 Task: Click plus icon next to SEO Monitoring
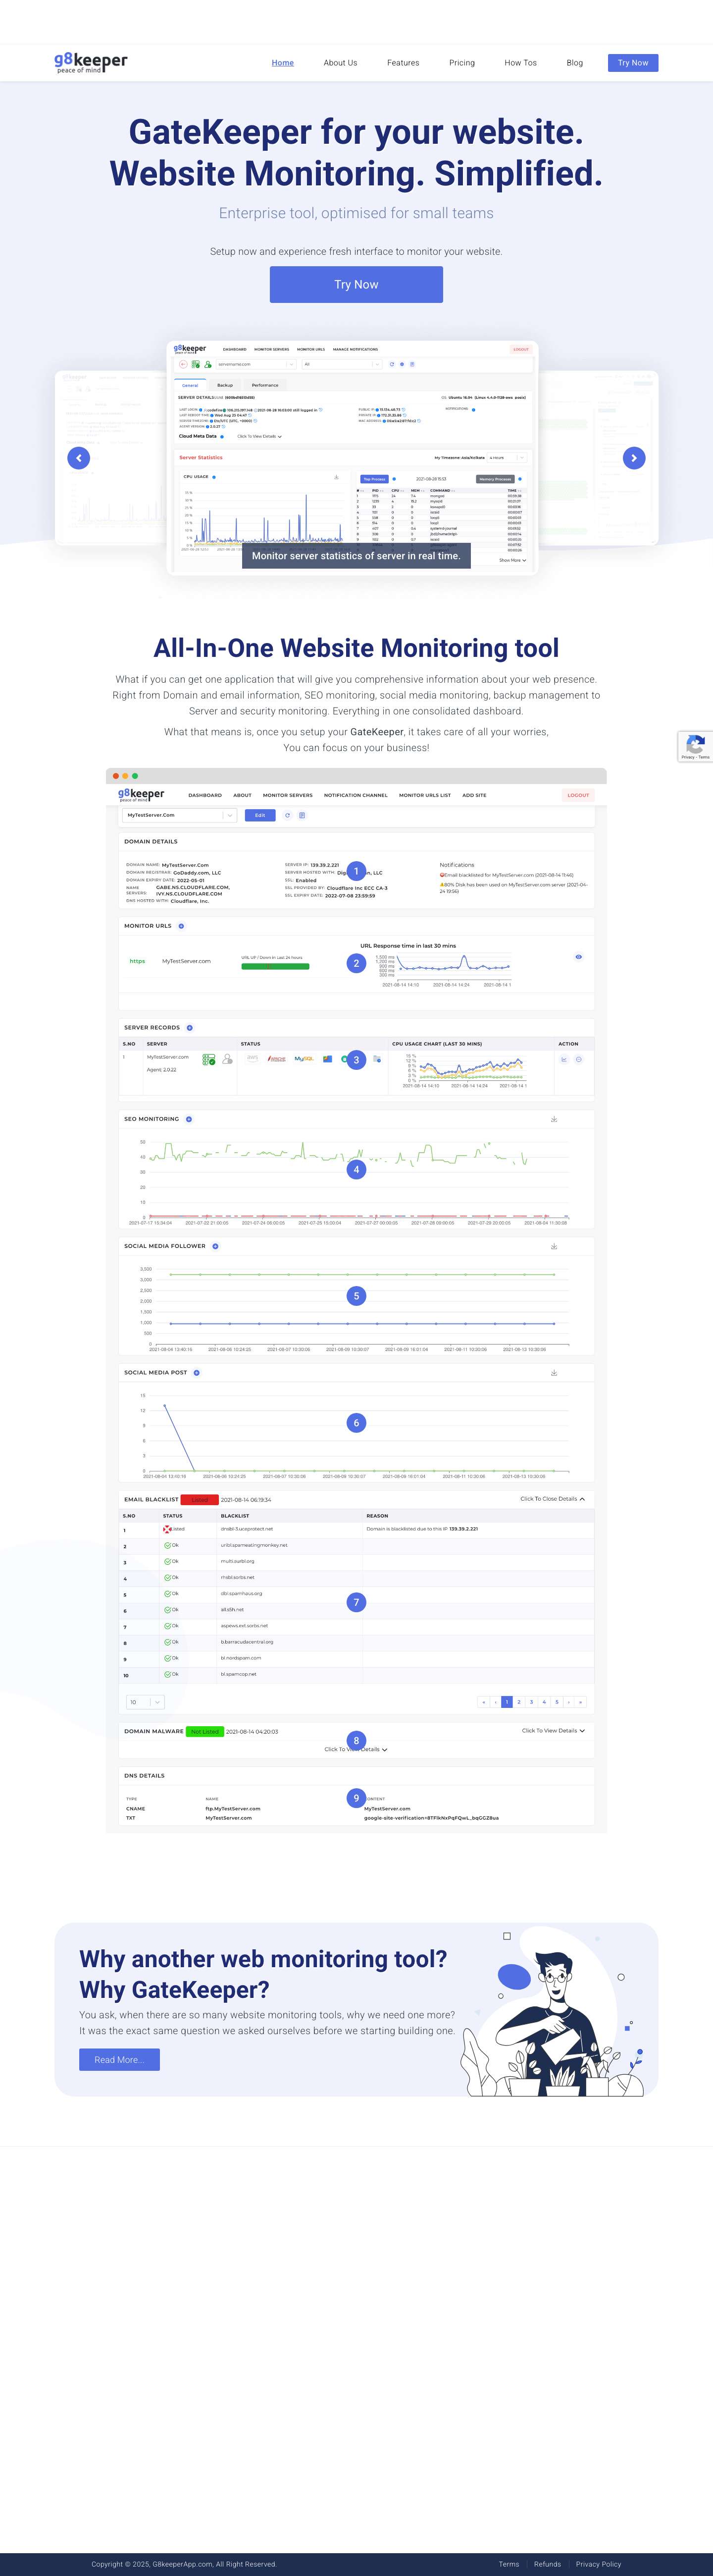[189, 1119]
